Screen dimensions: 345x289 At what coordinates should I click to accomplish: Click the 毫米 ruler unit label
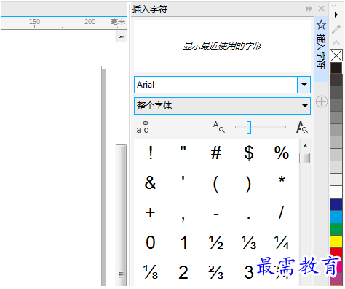(x=118, y=22)
